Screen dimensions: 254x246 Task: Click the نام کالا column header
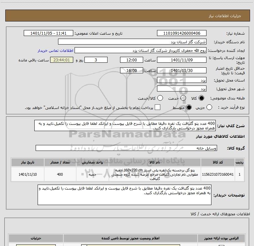pos(154,162)
